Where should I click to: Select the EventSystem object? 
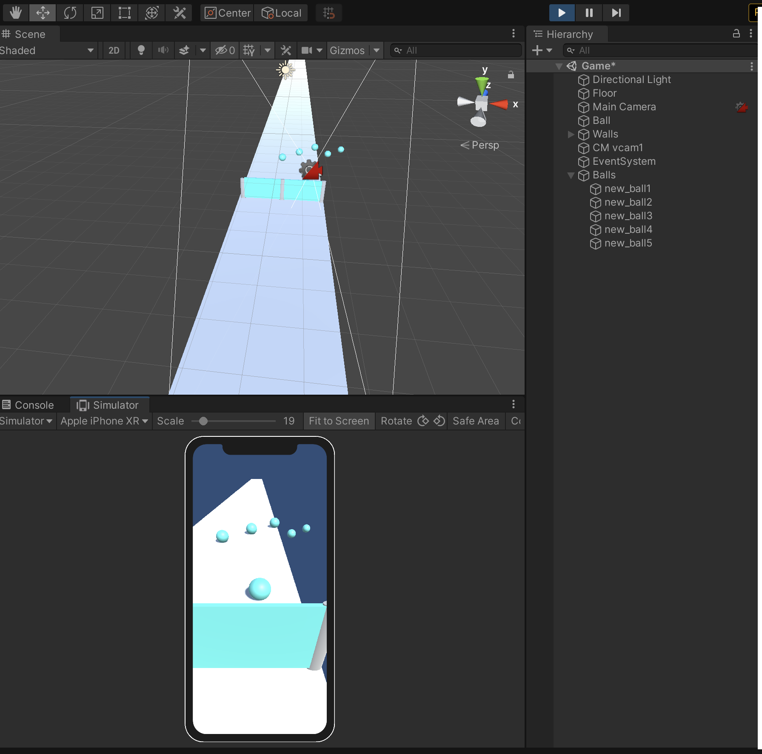tap(624, 161)
